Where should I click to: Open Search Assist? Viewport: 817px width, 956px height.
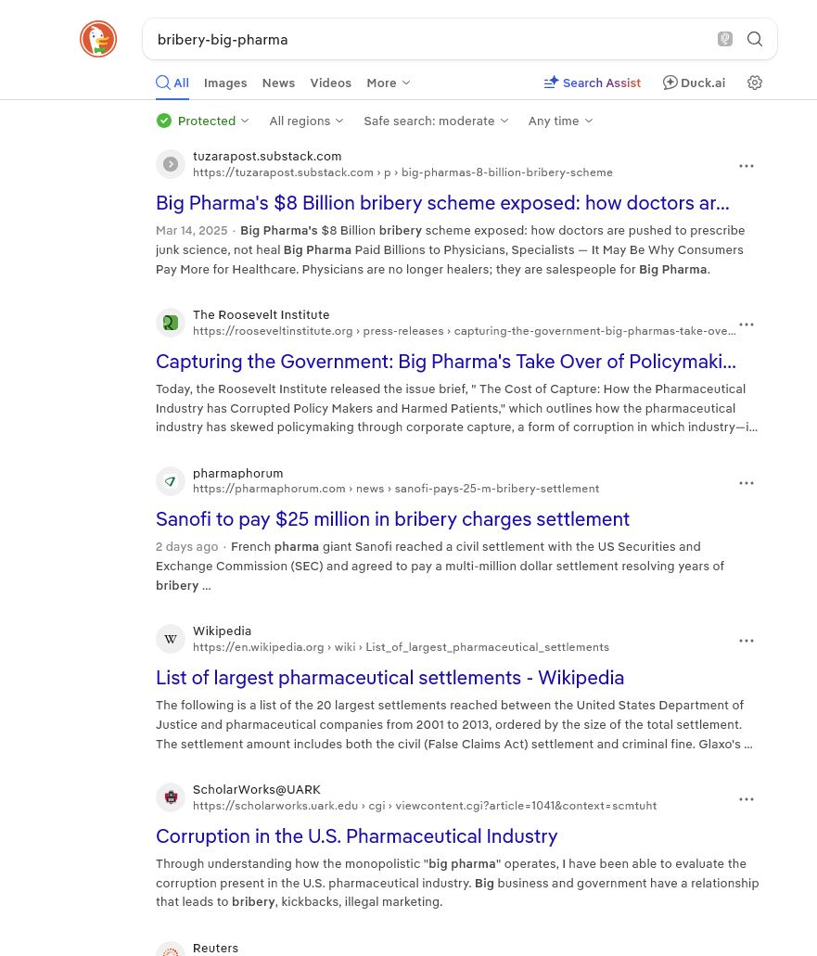click(x=592, y=83)
